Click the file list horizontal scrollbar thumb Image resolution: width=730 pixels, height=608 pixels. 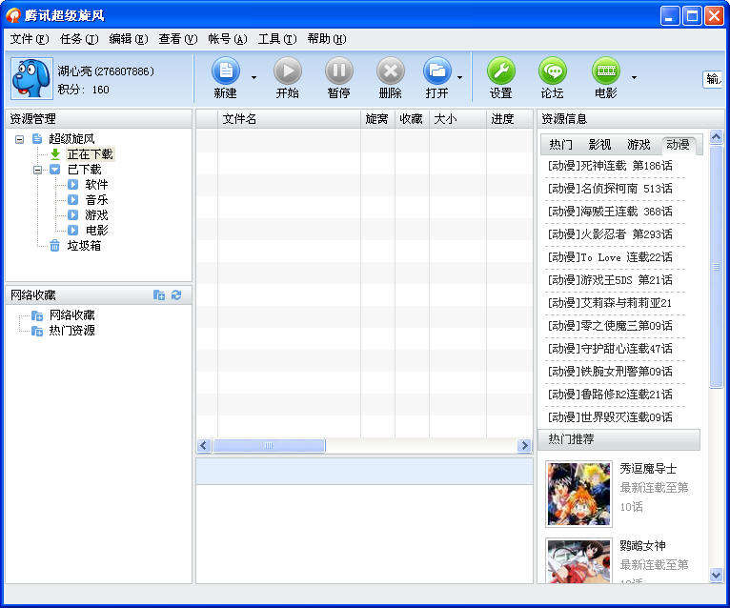[269, 446]
